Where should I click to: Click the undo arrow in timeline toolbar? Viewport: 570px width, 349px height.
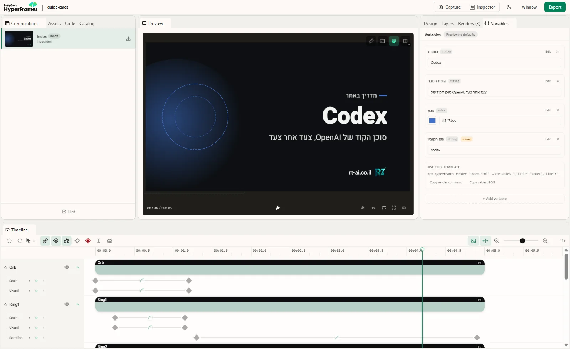9,241
